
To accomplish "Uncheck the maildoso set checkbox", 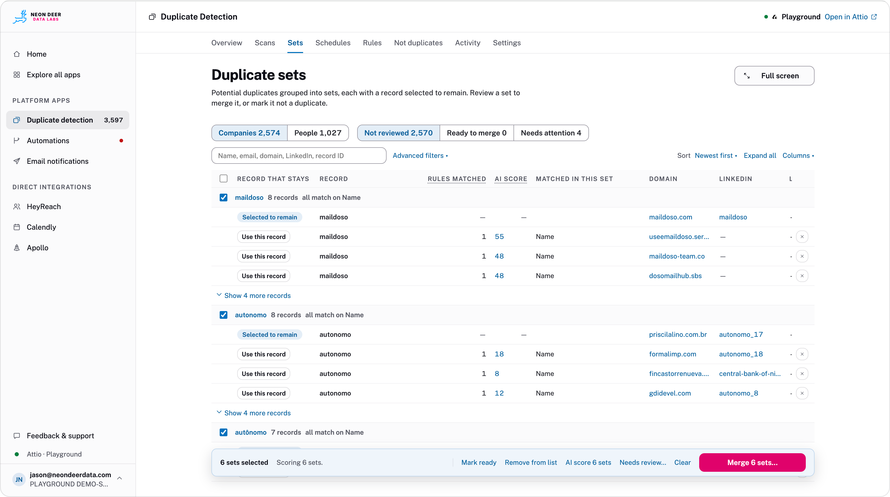I will (x=224, y=198).
